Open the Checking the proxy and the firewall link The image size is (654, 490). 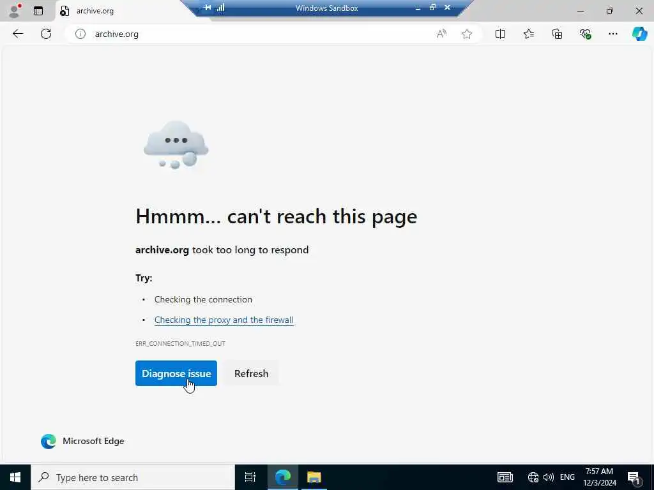224,320
